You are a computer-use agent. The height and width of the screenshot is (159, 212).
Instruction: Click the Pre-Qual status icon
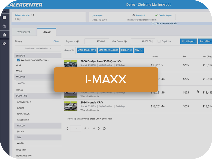coord(134,15)
